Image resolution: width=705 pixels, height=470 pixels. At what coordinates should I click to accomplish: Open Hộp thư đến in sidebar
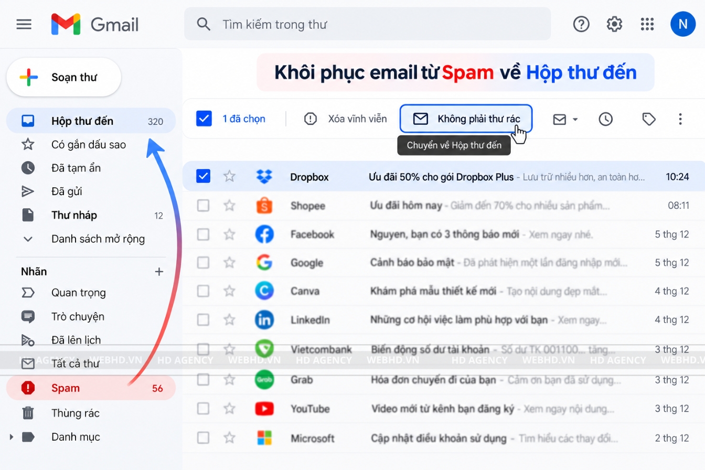[x=91, y=121]
